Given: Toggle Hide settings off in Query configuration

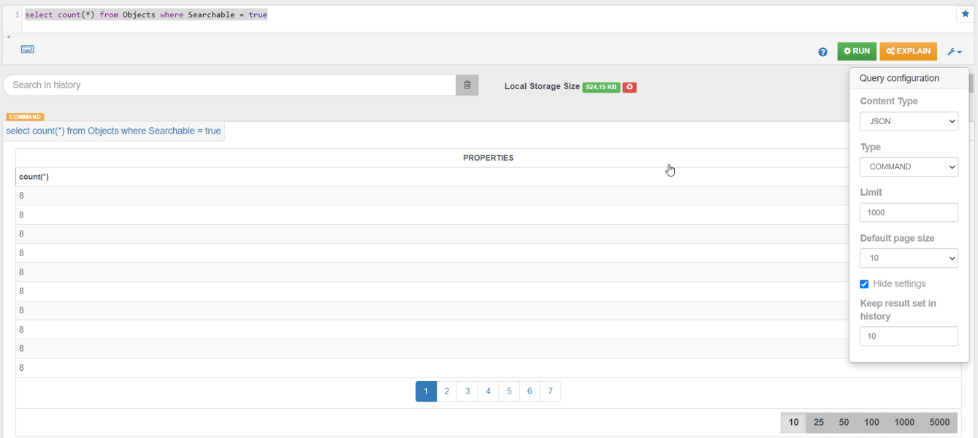Looking at the screenshot, I should point(864,284).
